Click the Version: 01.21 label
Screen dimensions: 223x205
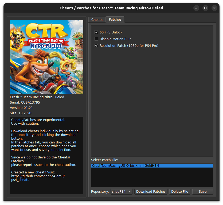point(21,108)
